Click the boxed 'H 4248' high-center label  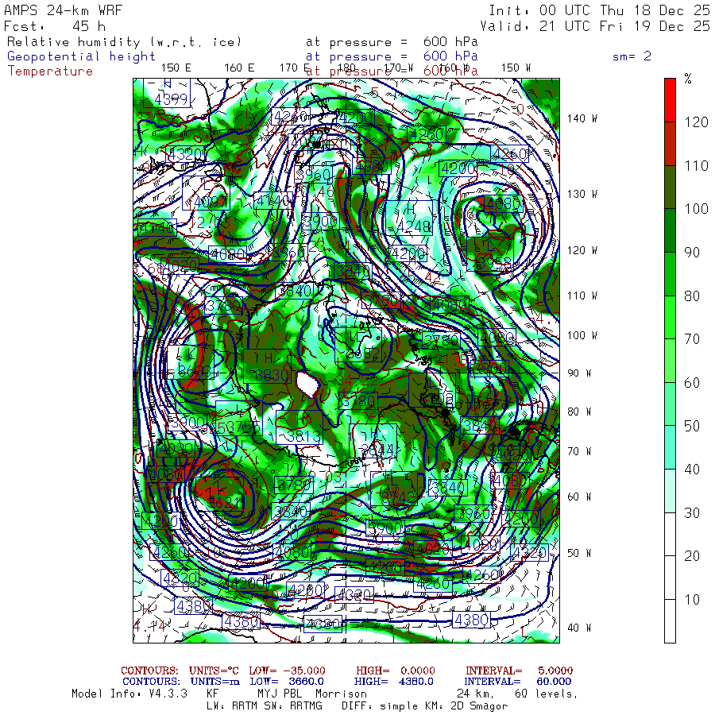(x=409, y=218)
